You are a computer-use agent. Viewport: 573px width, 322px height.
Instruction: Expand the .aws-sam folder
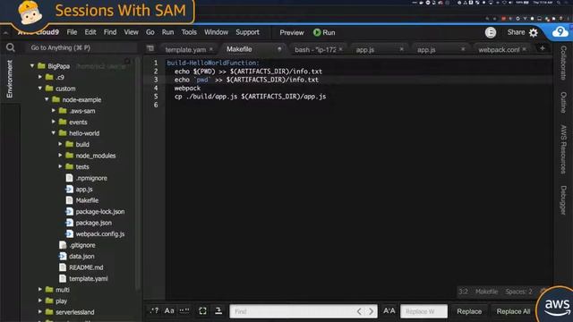coord(54,110)
